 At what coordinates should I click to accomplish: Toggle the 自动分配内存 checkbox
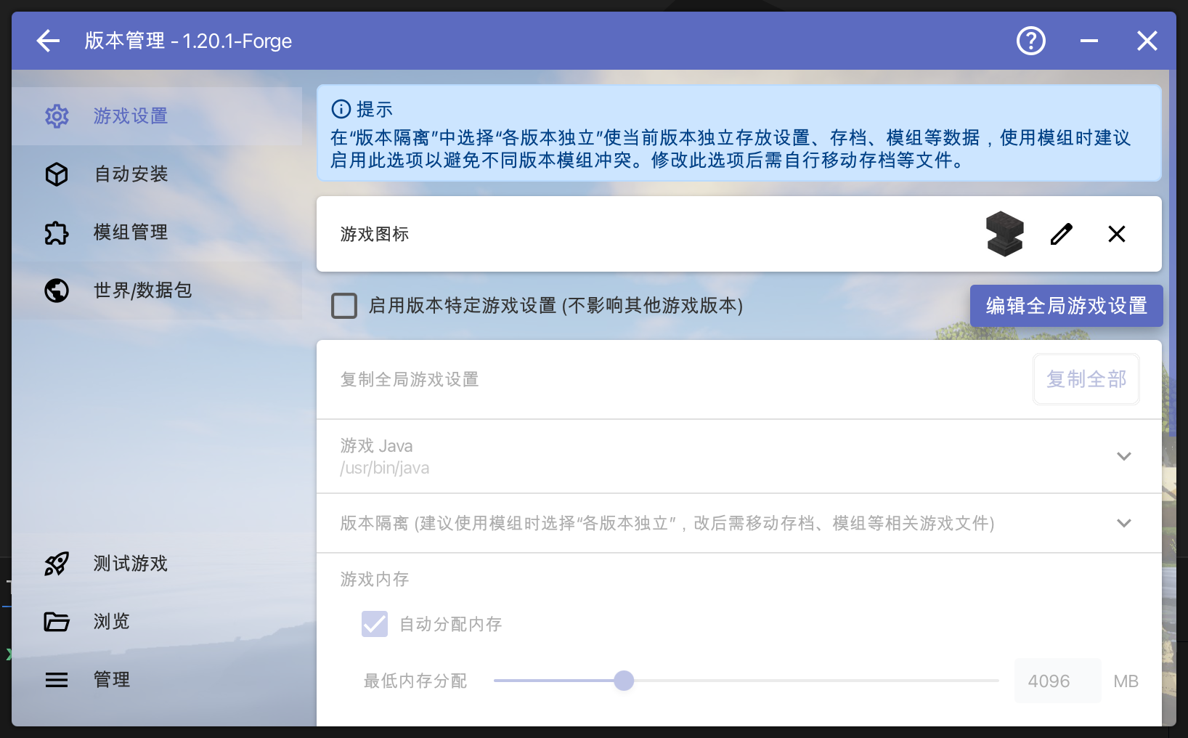point(375,624)
